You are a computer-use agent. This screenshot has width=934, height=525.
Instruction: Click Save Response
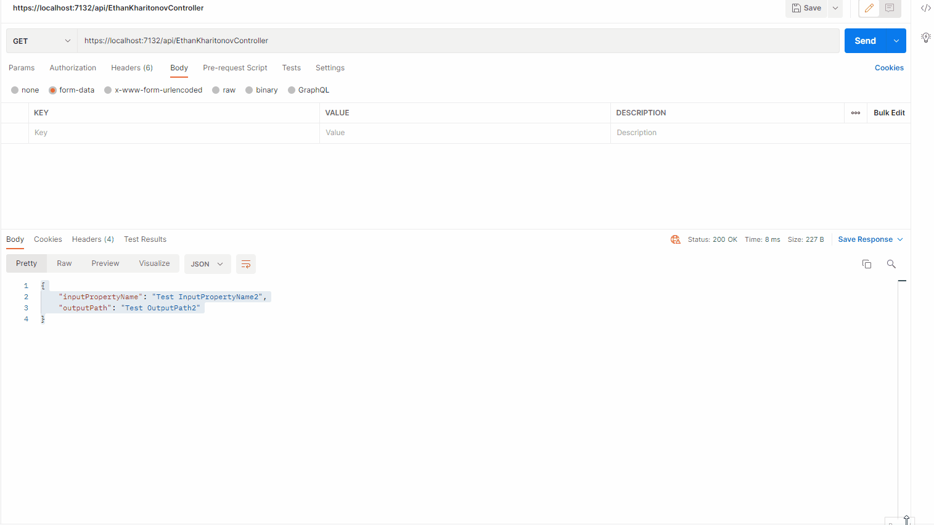[865, 239]
